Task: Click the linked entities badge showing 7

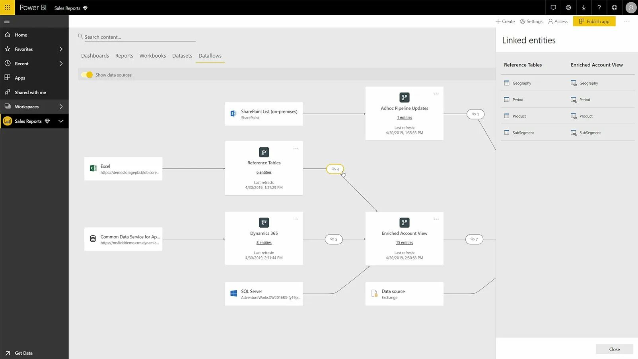Action: point(474,239)
